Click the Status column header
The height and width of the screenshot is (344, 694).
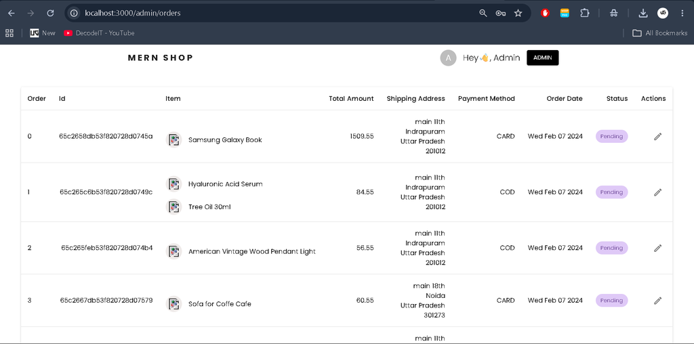click(617, 99)
